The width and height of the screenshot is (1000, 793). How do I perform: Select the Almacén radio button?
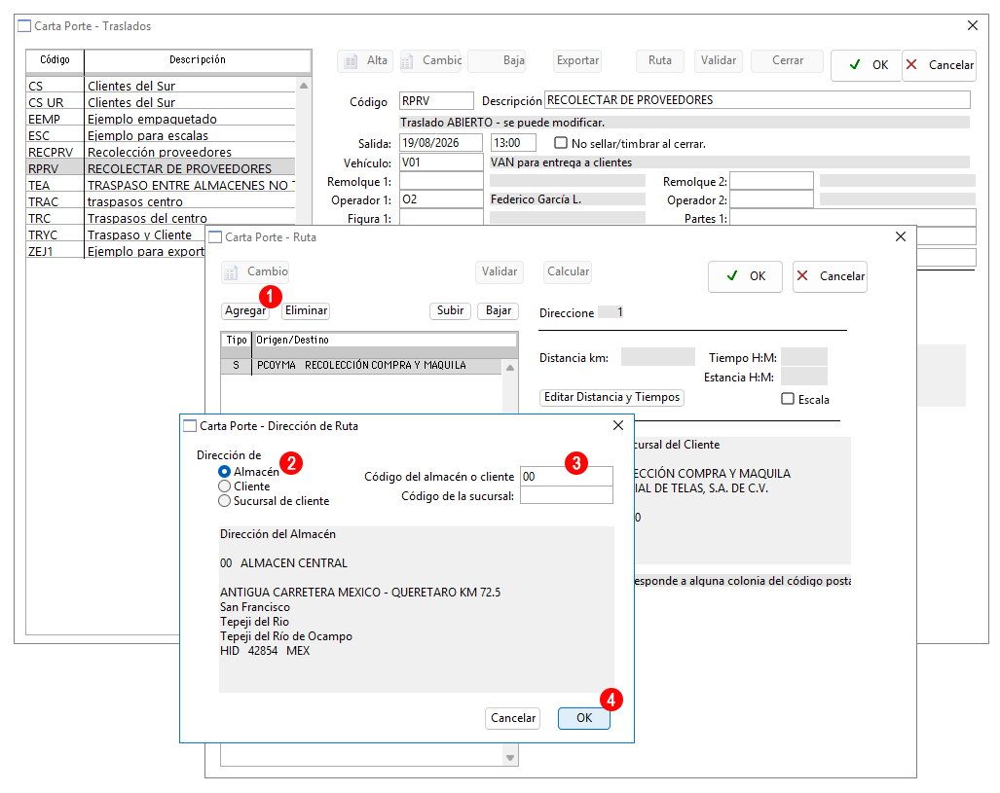pyautogui.click(x=225, y=472)
